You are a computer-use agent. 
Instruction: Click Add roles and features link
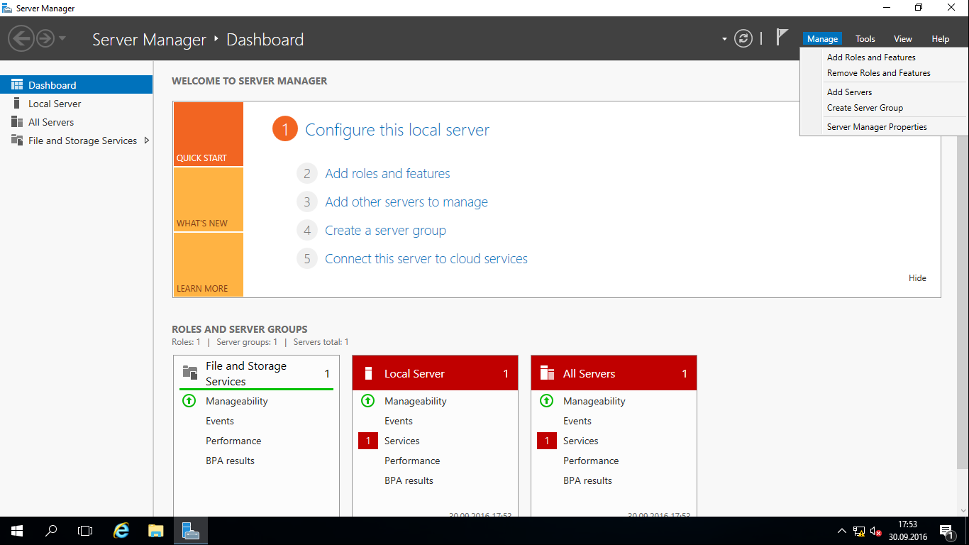pos(387,174)
